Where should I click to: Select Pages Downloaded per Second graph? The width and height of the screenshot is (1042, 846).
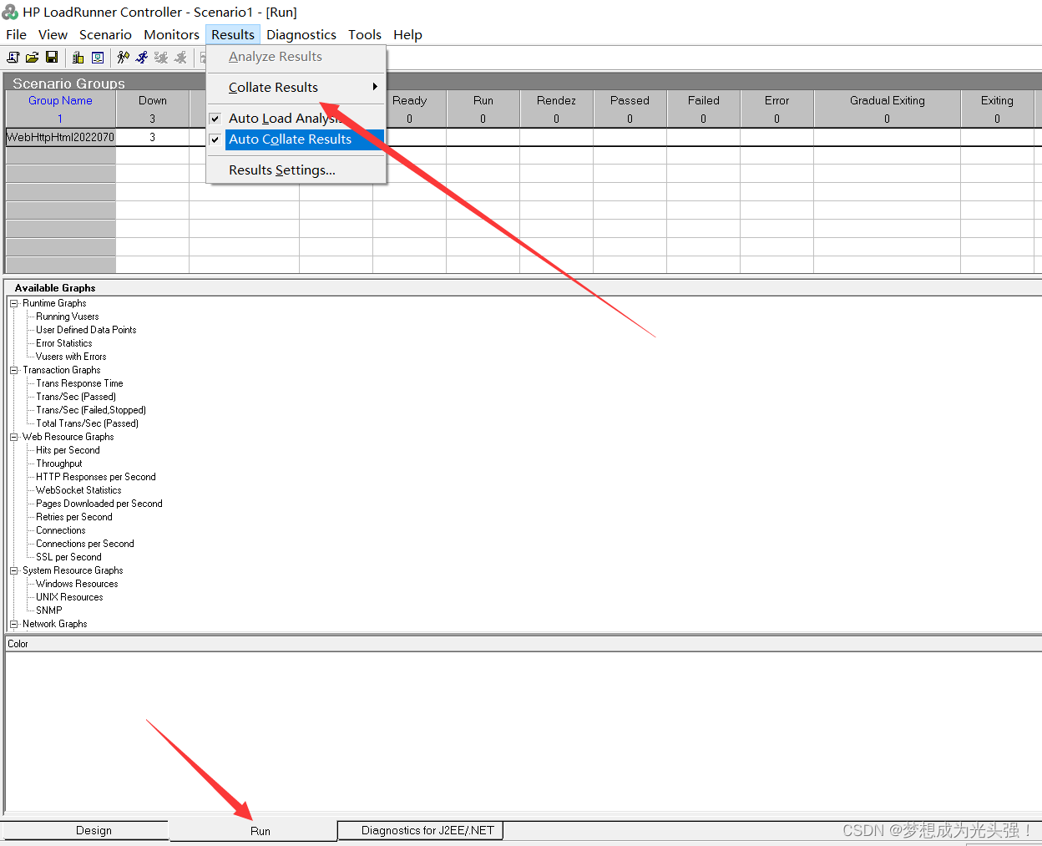tap(99, 504)
